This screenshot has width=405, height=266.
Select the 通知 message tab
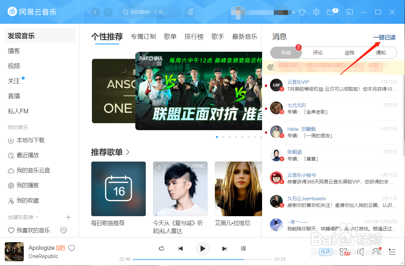(381, 53)
